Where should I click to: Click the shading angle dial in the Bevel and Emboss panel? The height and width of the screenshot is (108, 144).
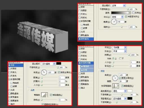tap(115, 78)
